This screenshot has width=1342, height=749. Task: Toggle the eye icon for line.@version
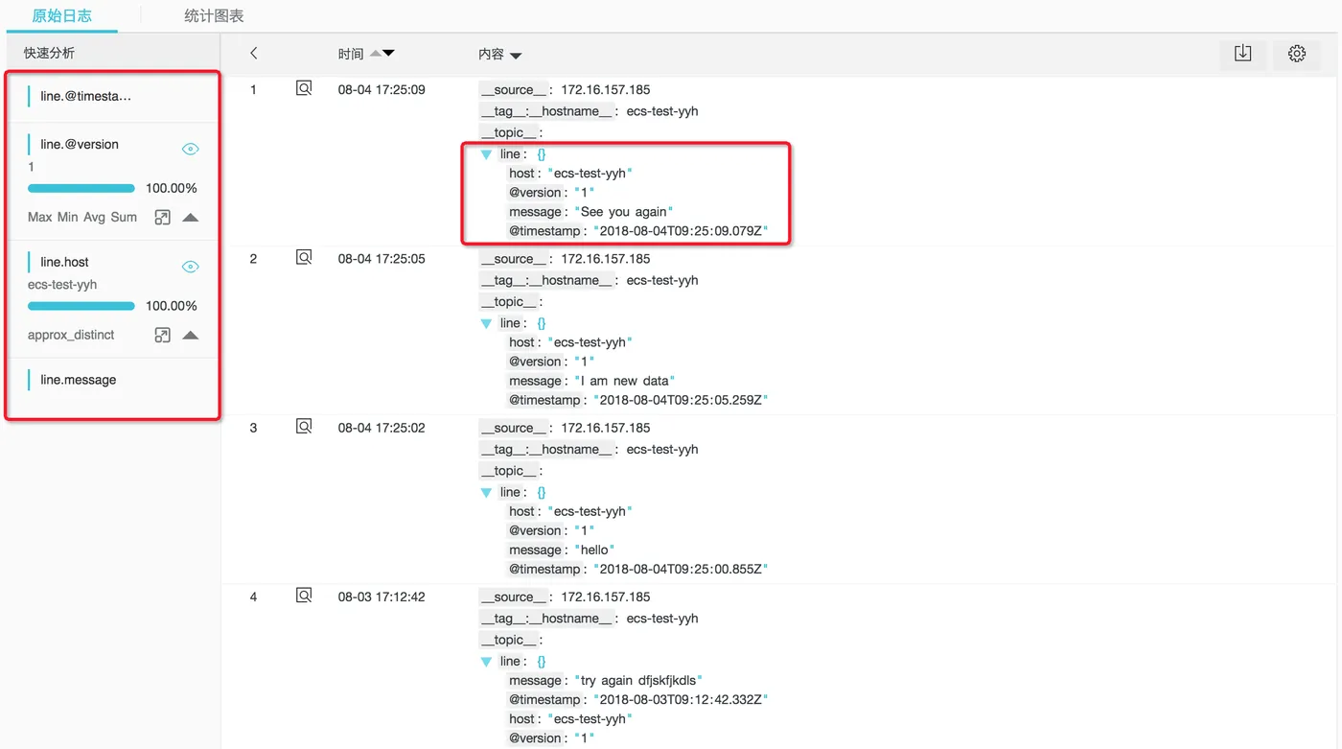190,149
